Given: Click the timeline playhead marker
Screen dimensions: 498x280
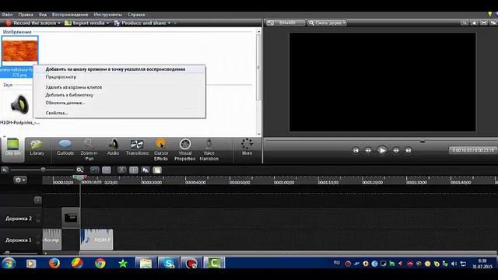Looking at the screenshot, I should (79, 178).
